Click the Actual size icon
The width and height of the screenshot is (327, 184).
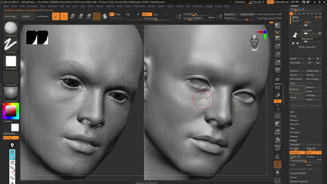coord(277,54)
